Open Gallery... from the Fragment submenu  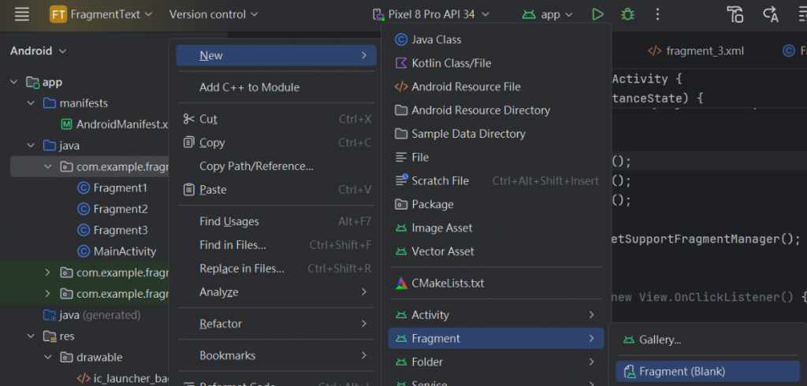point(660,340)
